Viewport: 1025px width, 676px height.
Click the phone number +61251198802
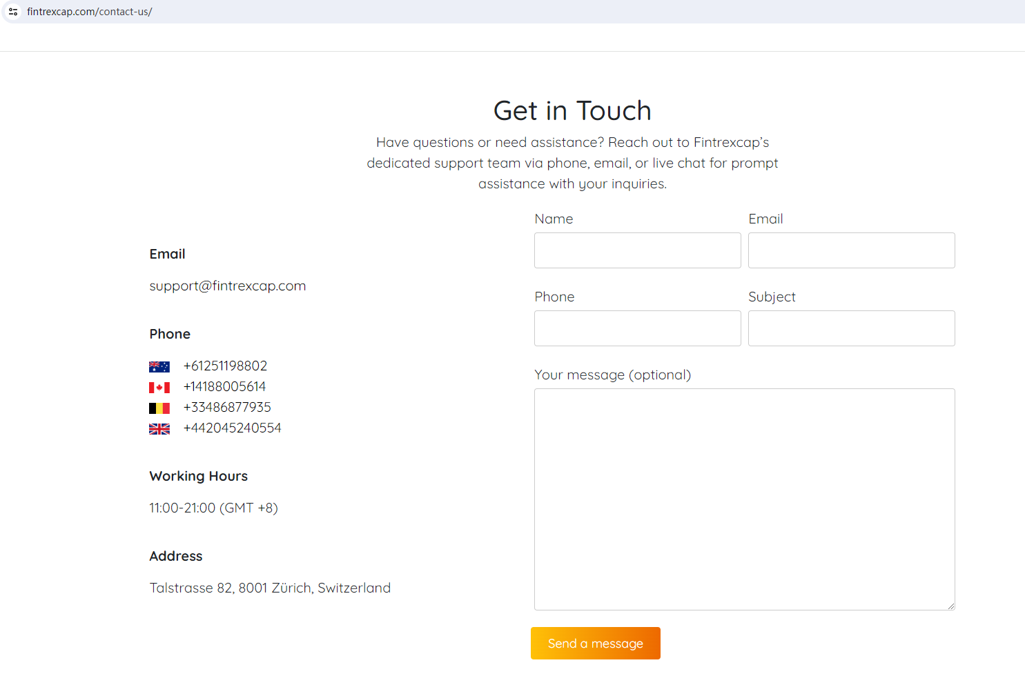[x=225, y=366]
